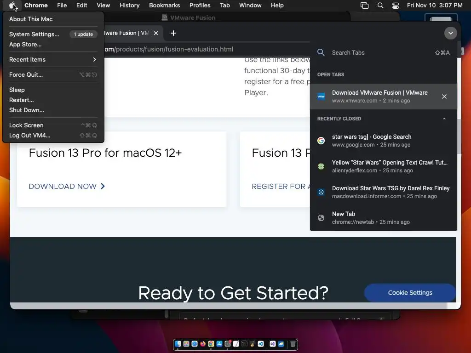The image size is (471, 353).
Task: Click the date and time in menu bar
Action: pos(434,5)
